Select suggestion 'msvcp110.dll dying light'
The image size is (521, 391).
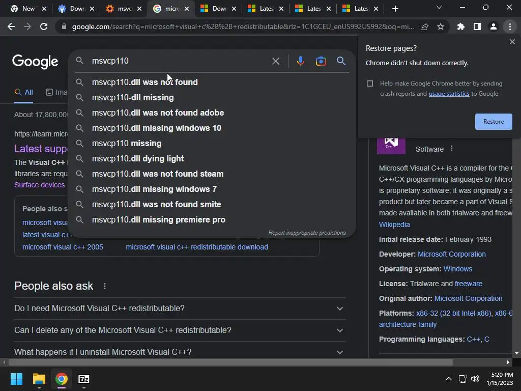[212, 159]
